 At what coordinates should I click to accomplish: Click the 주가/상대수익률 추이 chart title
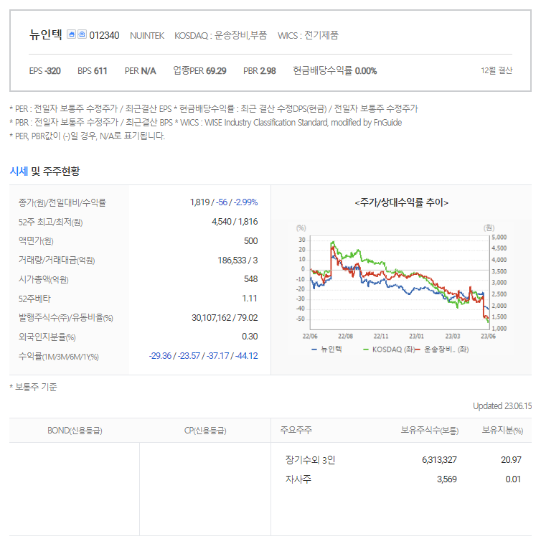pos(402,202)
